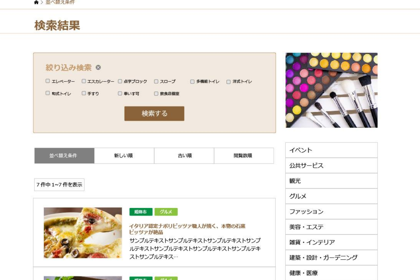This screenshot has height=280, width=420.
Task: Sort by 閲覧数順 tab
Action: [244, 156]
